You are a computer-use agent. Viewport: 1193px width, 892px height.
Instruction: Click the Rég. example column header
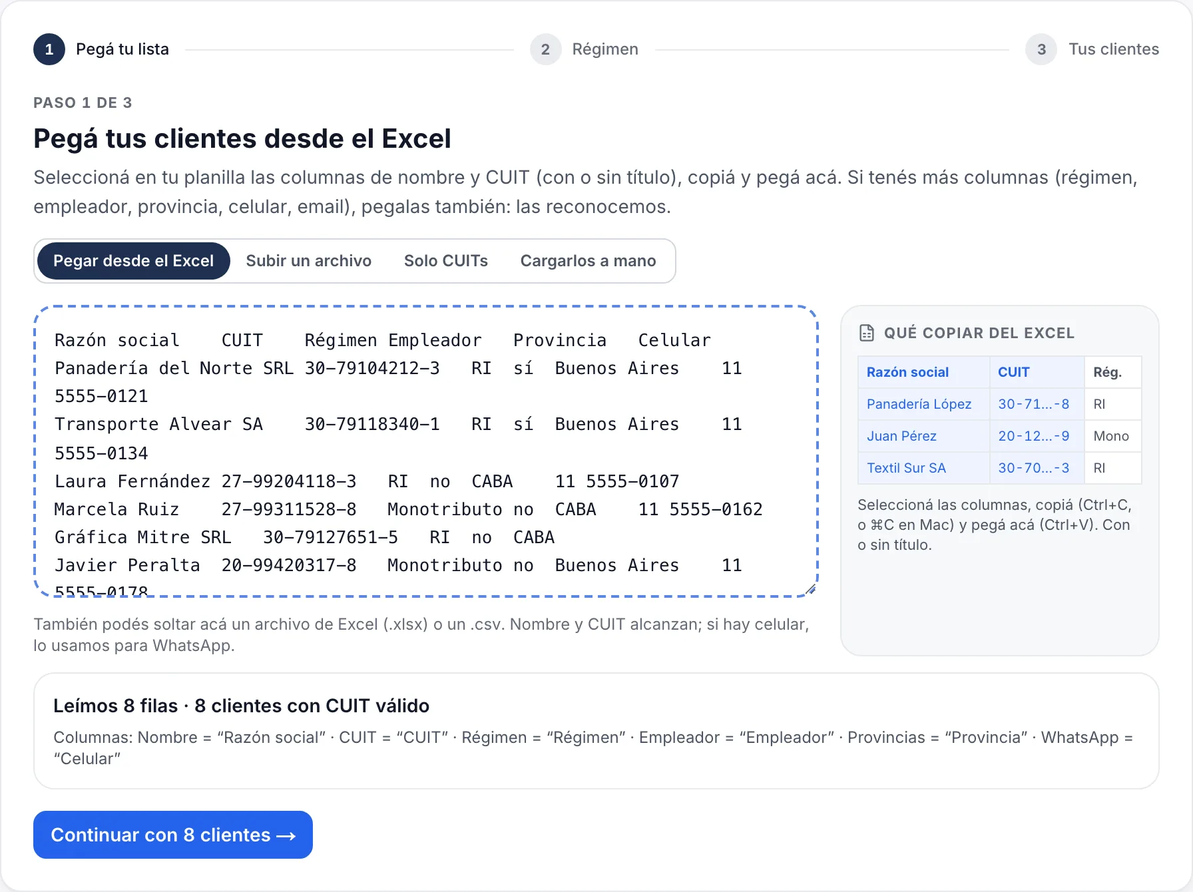coord(1113,372)
